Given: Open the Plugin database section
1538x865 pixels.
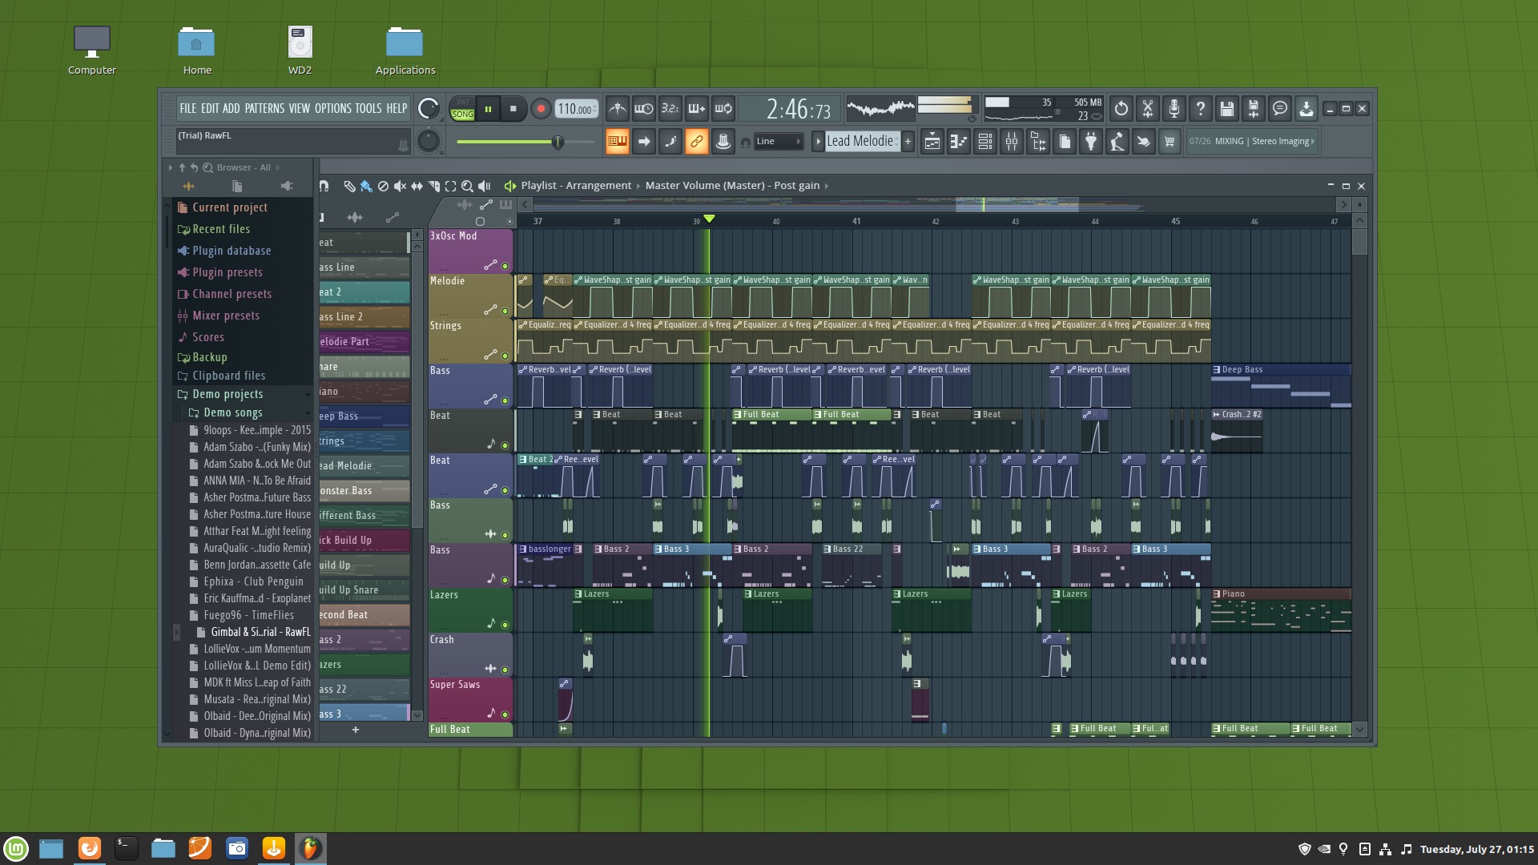Looking at the screenshot, I should point(230,251).
